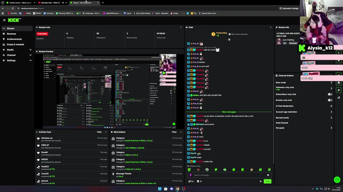This screenshot has height=192, width=343.
Task: Click the shop icon below chat input
Action: pyautogui.click(x=198, y=181)
